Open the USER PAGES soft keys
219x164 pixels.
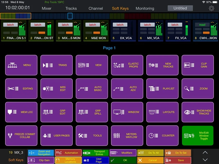tap(57, 135)
